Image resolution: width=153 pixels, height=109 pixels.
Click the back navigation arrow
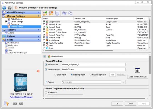[x=4, y=8]
